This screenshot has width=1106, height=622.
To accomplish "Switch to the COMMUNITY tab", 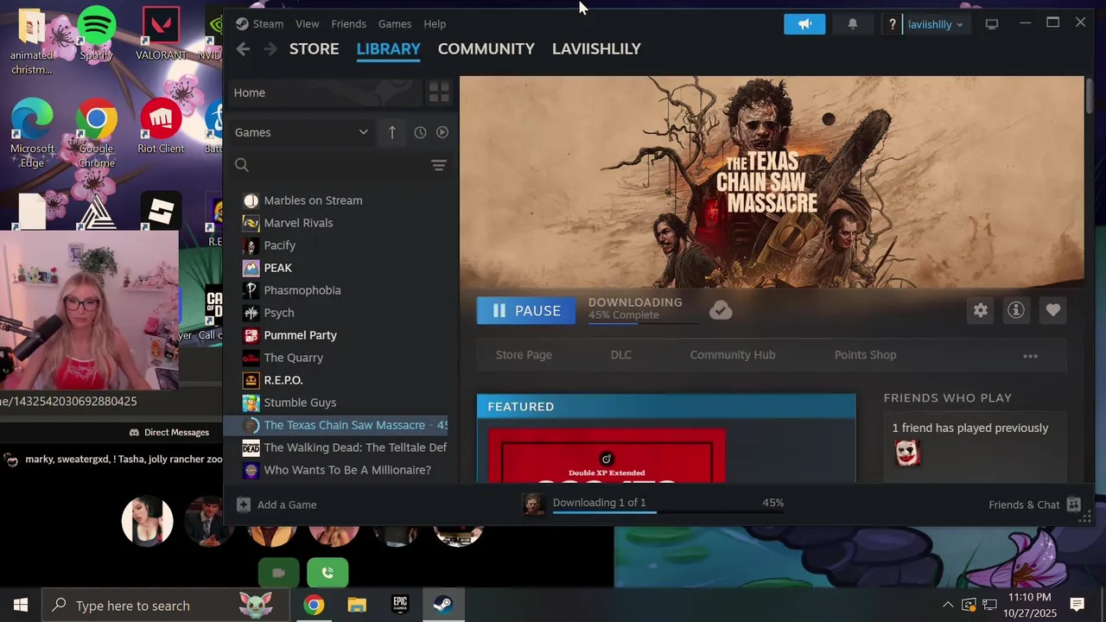I will (486, 49).
